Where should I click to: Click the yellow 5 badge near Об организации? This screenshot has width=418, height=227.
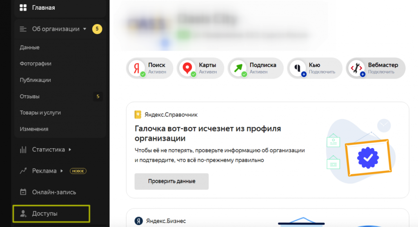[97, 29]
